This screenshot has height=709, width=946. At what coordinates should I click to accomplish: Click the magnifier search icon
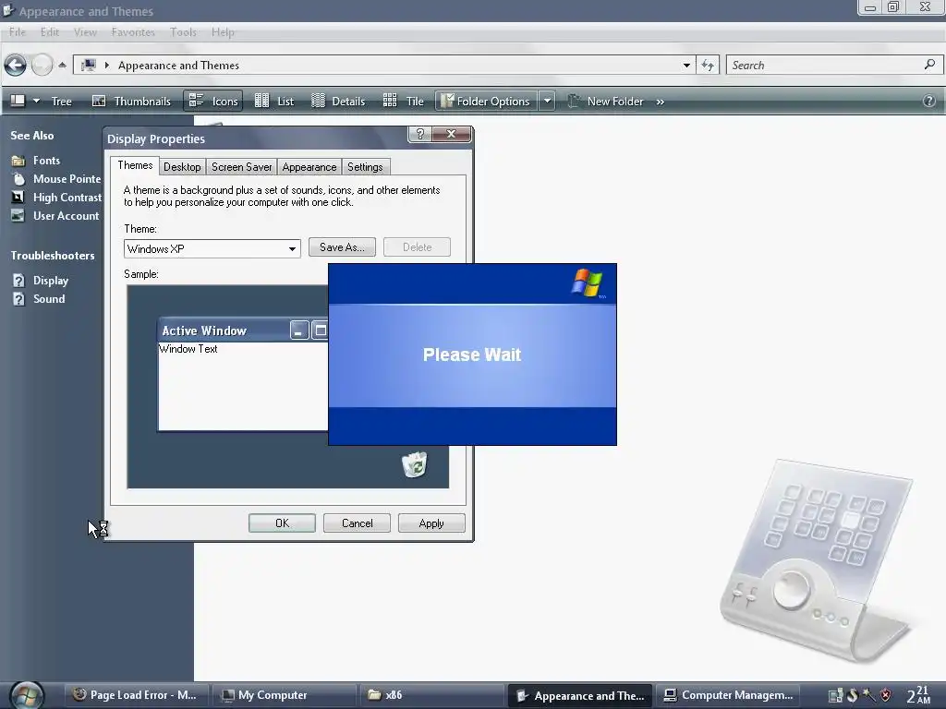(x=929, y=64)
